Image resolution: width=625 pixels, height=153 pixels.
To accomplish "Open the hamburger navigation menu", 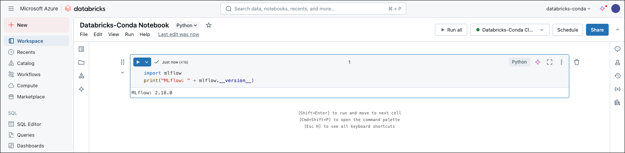I will pos(11,9).
